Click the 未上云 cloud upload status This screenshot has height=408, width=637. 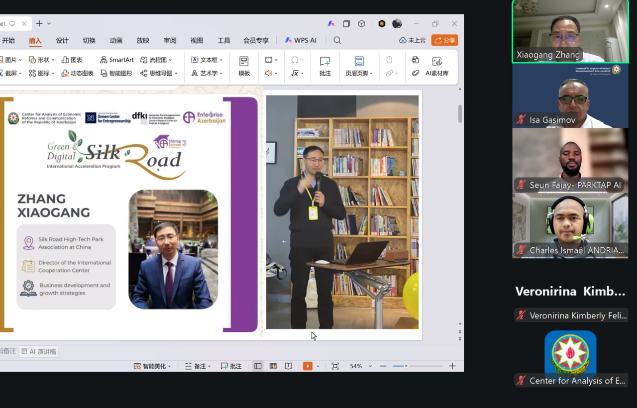(x=412, y=40)
